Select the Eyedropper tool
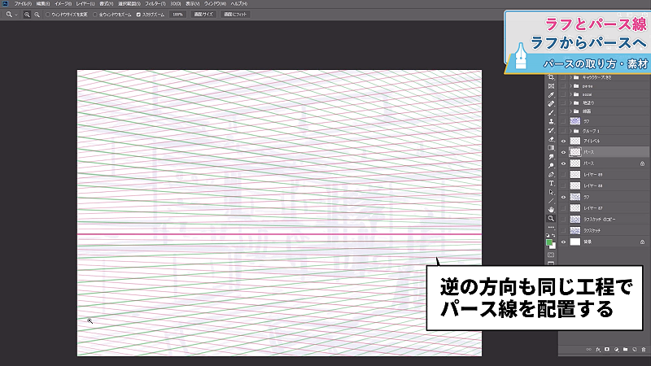The width and height of the screenshot is (651, 366). coord(551,95)
